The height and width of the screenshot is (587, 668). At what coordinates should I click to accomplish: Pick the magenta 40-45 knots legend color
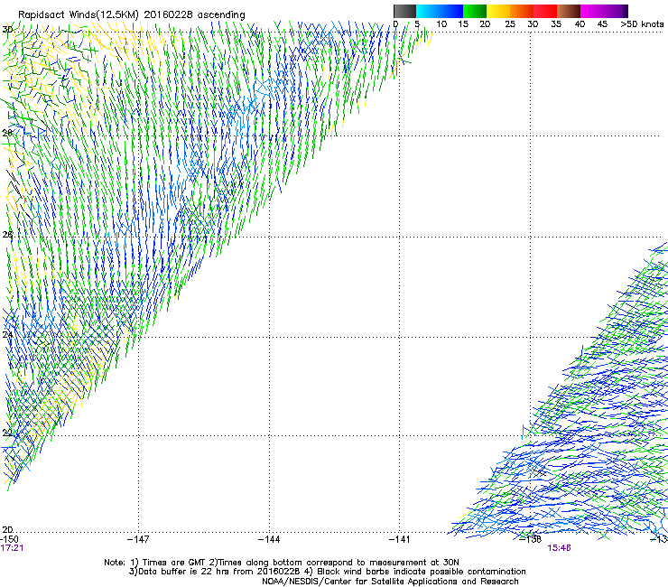tap(592, 11)
